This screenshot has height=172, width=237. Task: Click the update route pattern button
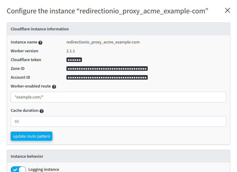click(31, 136)
